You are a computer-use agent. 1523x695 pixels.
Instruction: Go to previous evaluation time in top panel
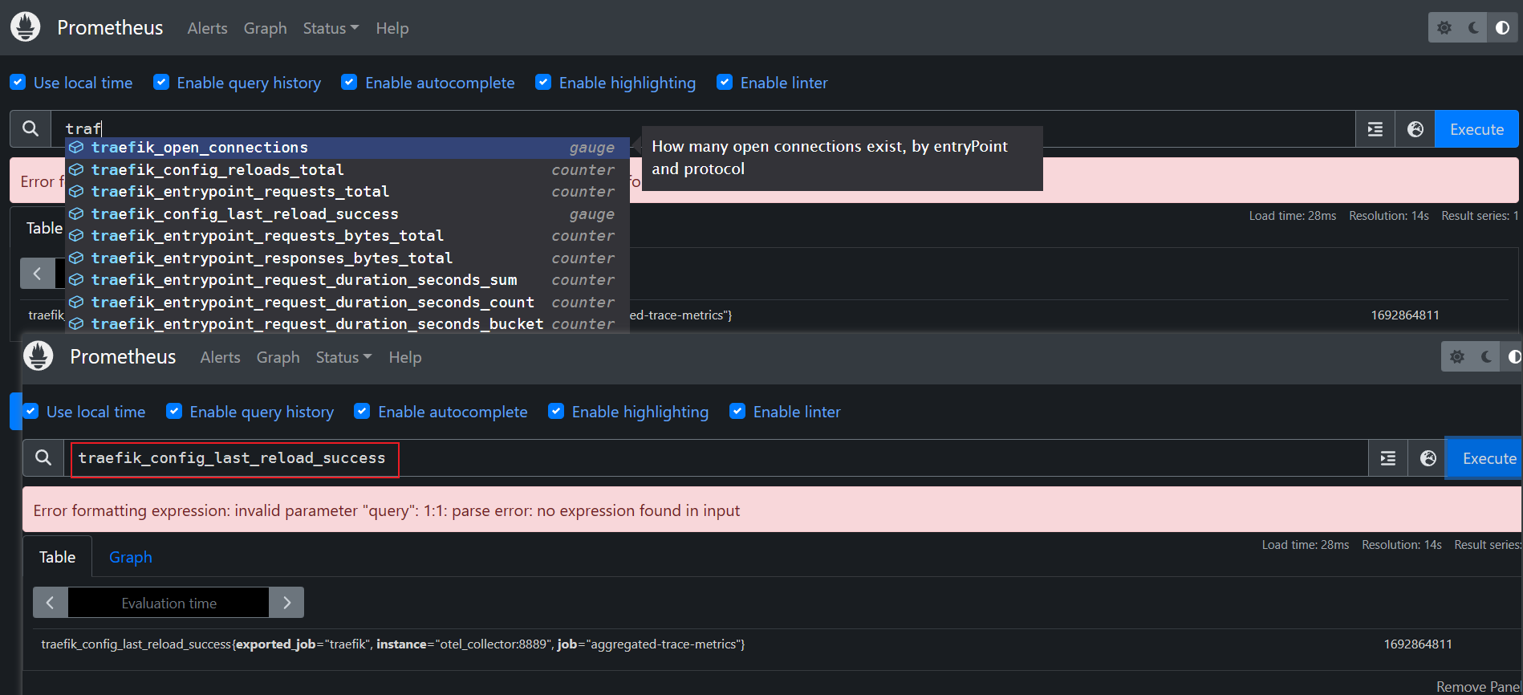pos(38,274)
